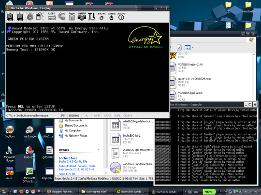Open mIRC desktop shortcut

[10, 173]
